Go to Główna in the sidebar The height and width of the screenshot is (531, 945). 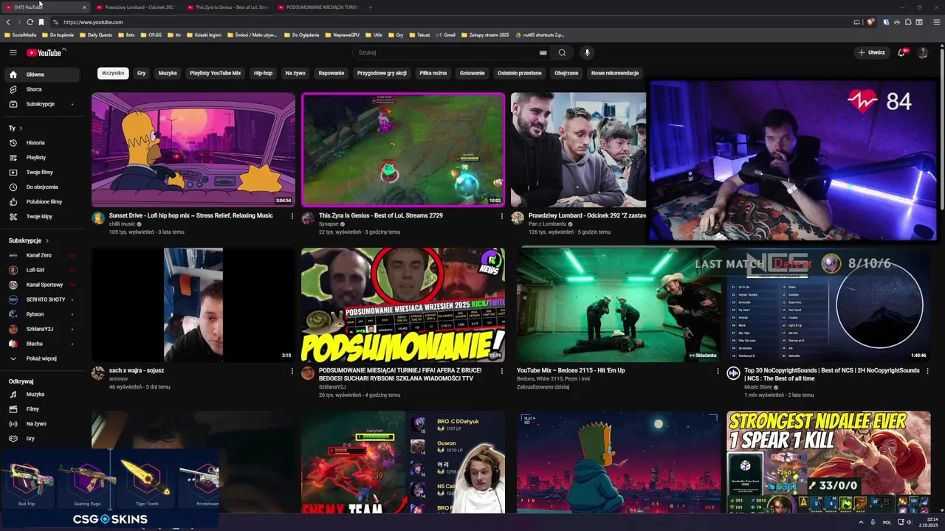42,74
